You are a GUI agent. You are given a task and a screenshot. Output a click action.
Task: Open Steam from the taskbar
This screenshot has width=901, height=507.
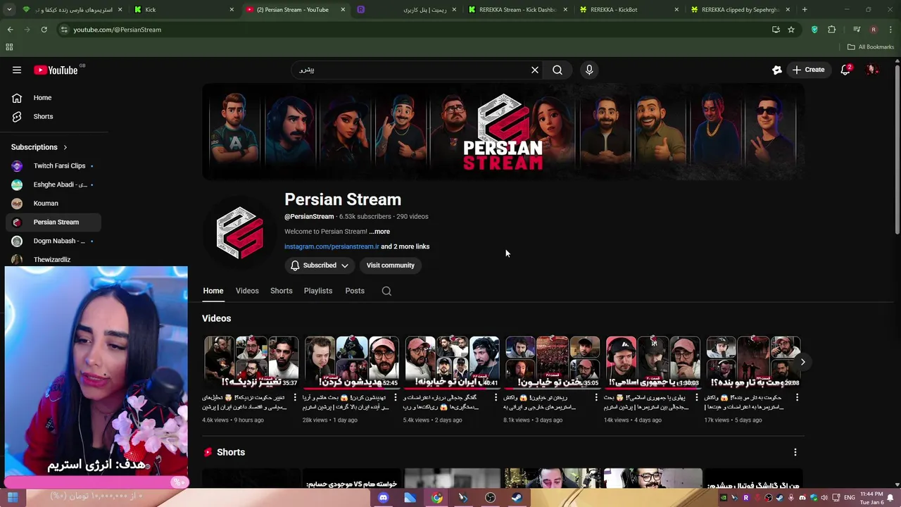(x=517, y=498)
